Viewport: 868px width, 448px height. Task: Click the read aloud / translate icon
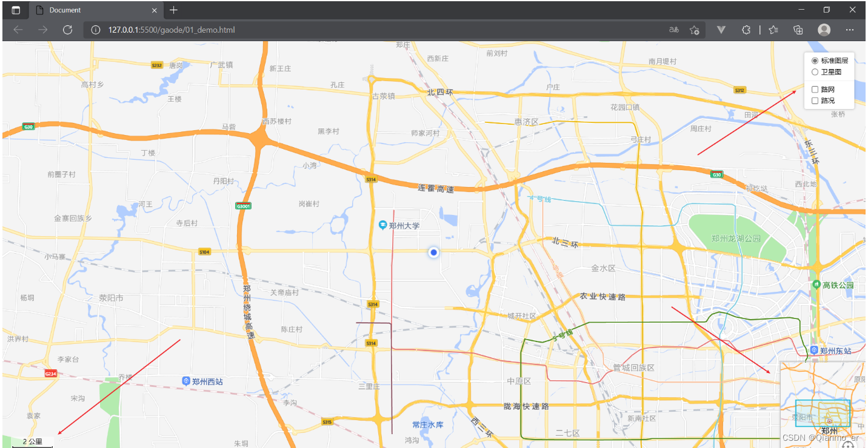pyautogui.click(x=673, y=30)
